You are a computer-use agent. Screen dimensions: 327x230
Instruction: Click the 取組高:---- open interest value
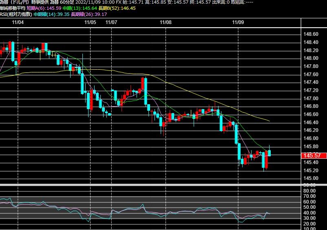point(242,2)
